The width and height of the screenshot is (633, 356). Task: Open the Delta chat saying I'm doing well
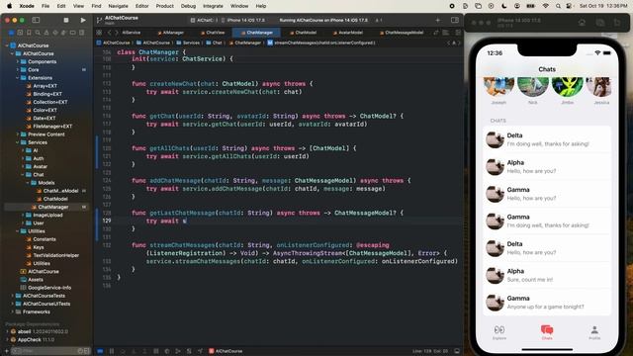(x=547, y=139)
